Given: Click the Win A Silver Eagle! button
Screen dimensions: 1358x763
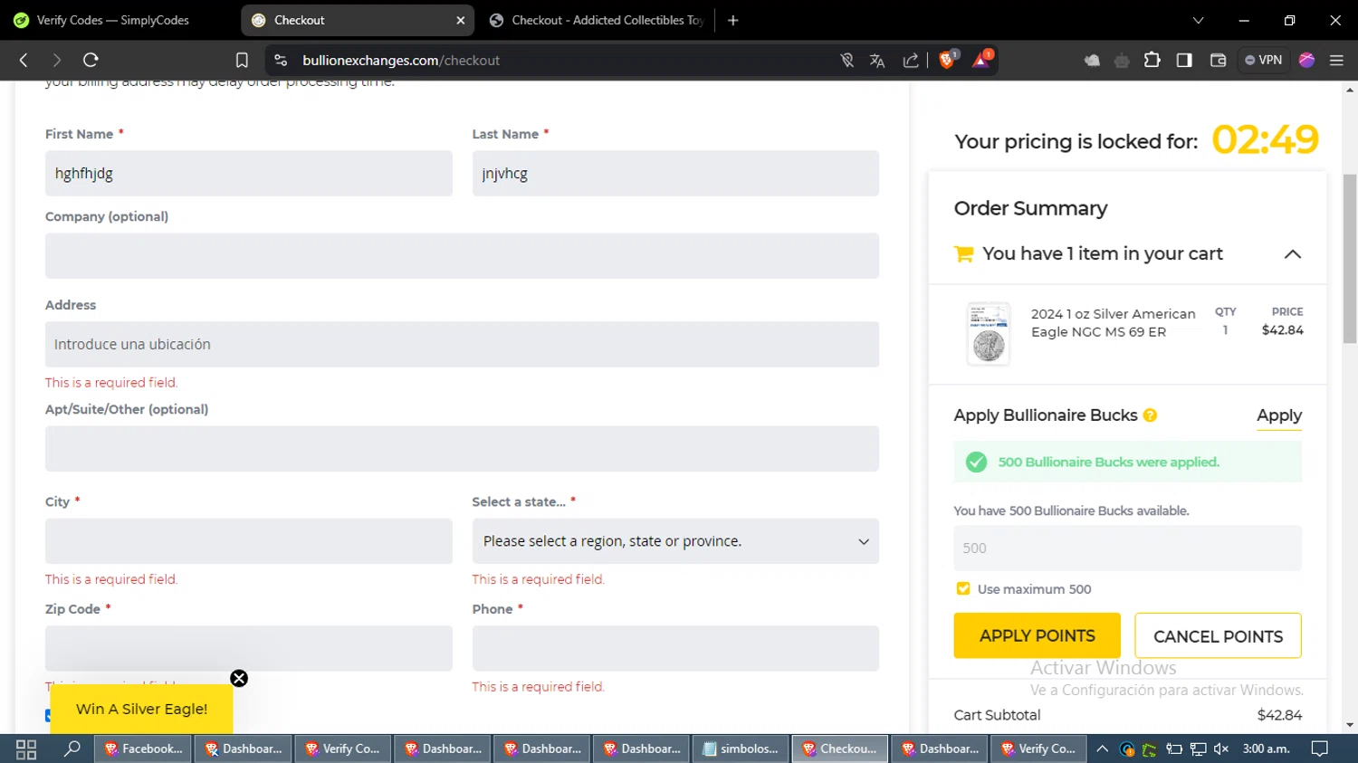Looking at the screenshot, I should [142, 709].
